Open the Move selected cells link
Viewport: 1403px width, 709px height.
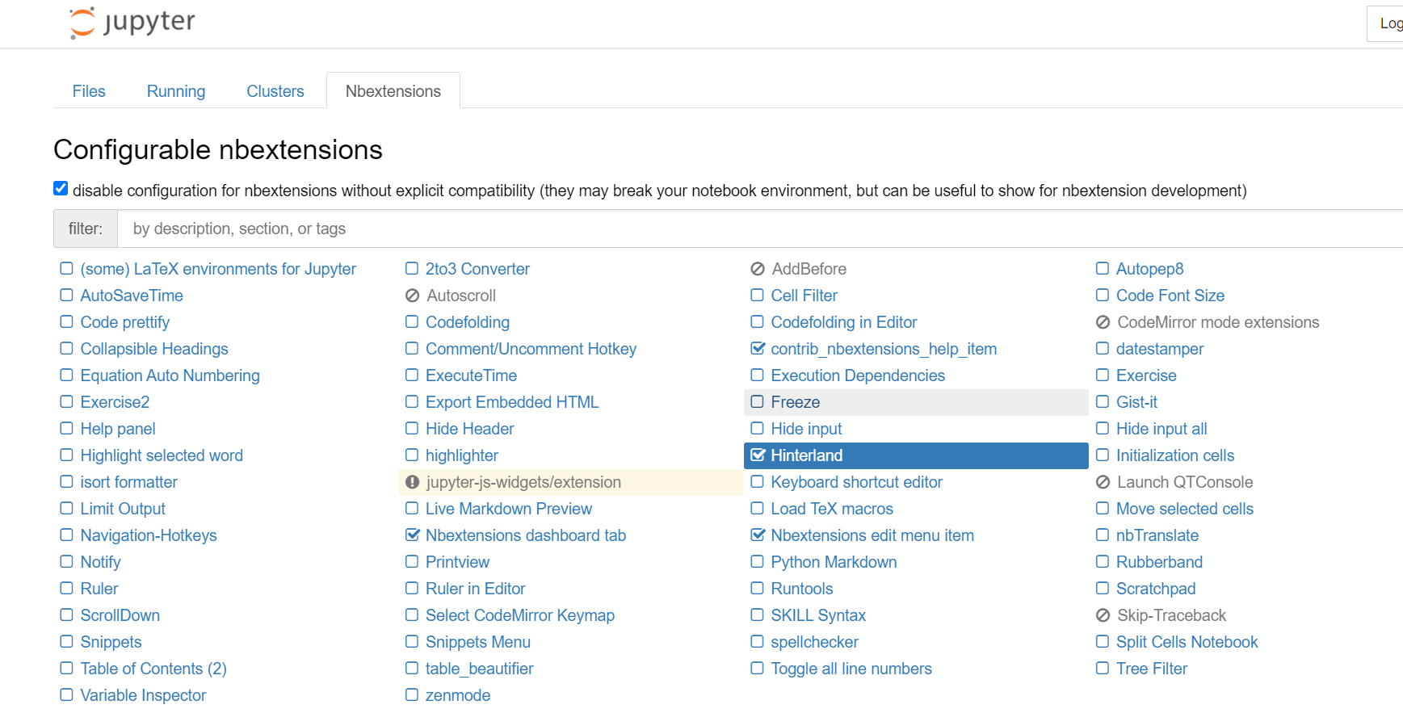pyautogui.click(x=1185, y=509)
